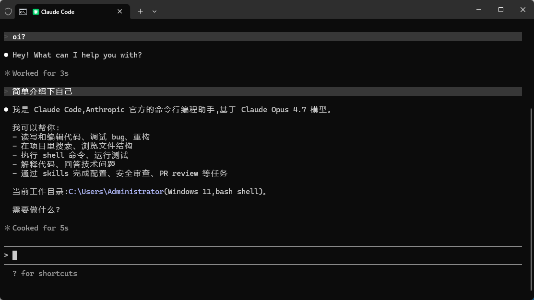Click the line mentioning 'Claude Opus 4.7'
This screenshot has height=300, width=534.
coord(172,110)
